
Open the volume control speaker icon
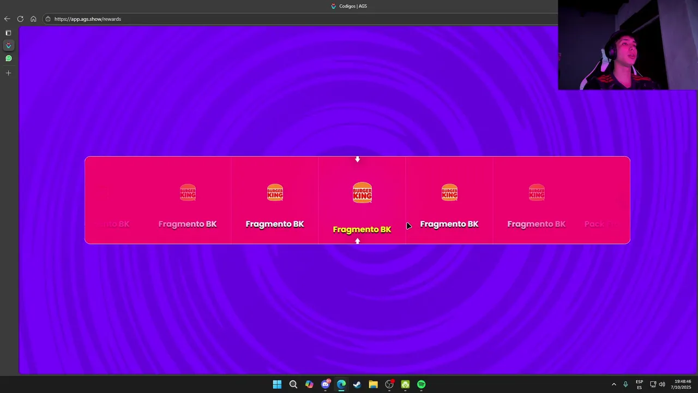coord(662,384)
